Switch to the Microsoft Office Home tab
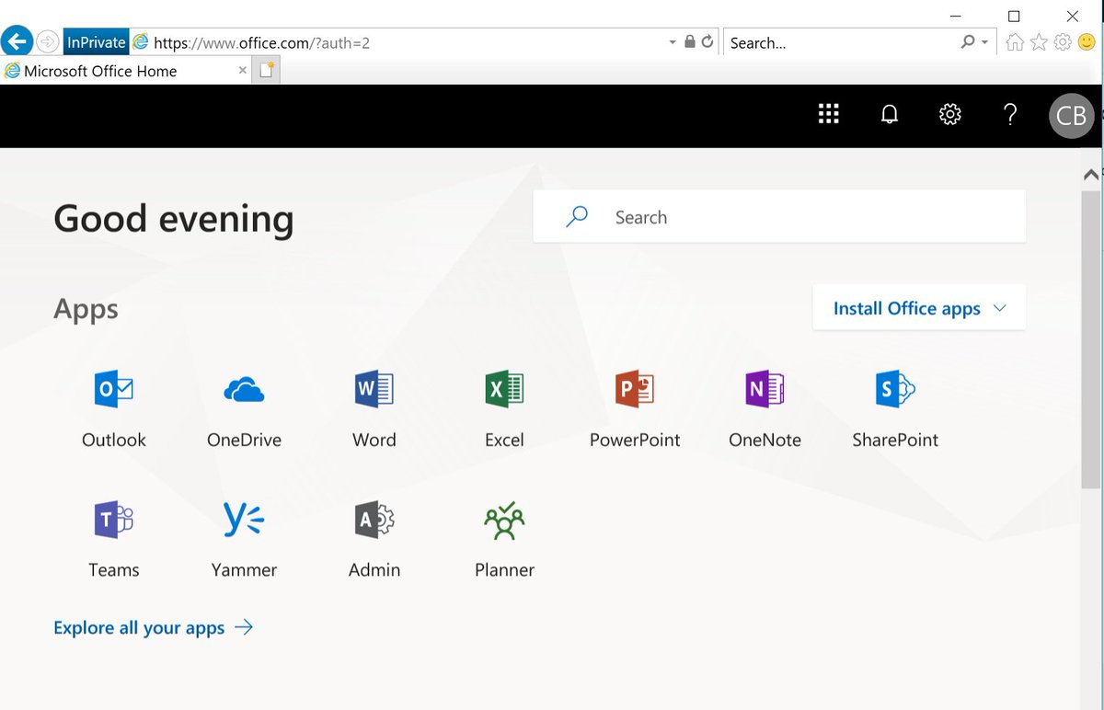Screen dimensions: 1104x710 pyautogui.click(x=120, y=71)
